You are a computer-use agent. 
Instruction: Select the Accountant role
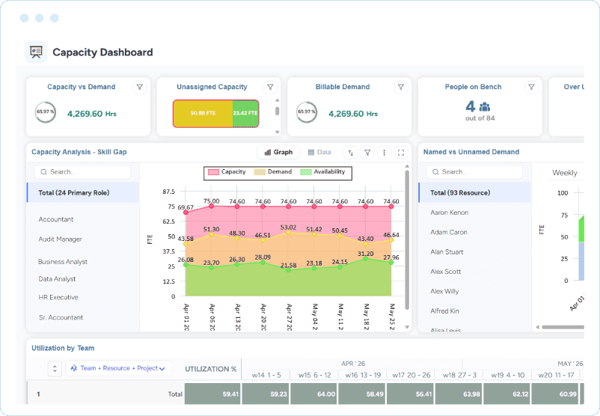pyautogui.click(x=56, y=219)
